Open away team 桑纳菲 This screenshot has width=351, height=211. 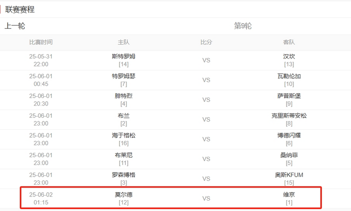(x=289, y=155)
